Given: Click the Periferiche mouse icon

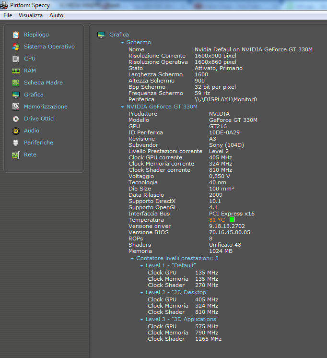Looking at the screenshot, I should pos(16,143).
